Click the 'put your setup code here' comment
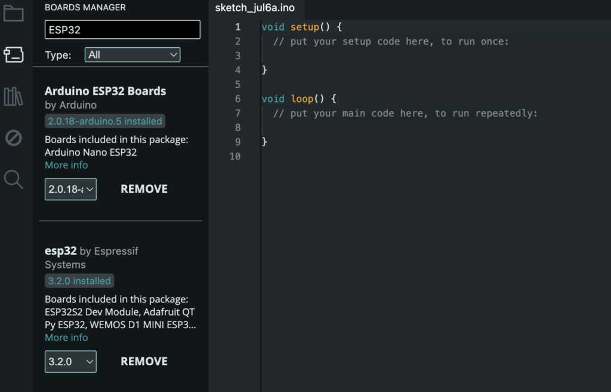Viewport: 611px width, 392px height. pos(391,41)
